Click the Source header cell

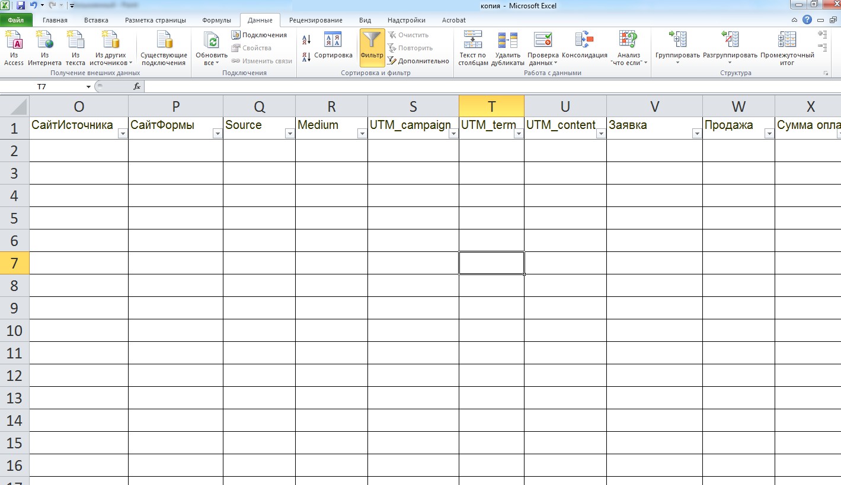[259, 128]
